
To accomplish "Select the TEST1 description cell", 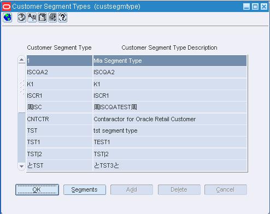I will pos(170,142).
